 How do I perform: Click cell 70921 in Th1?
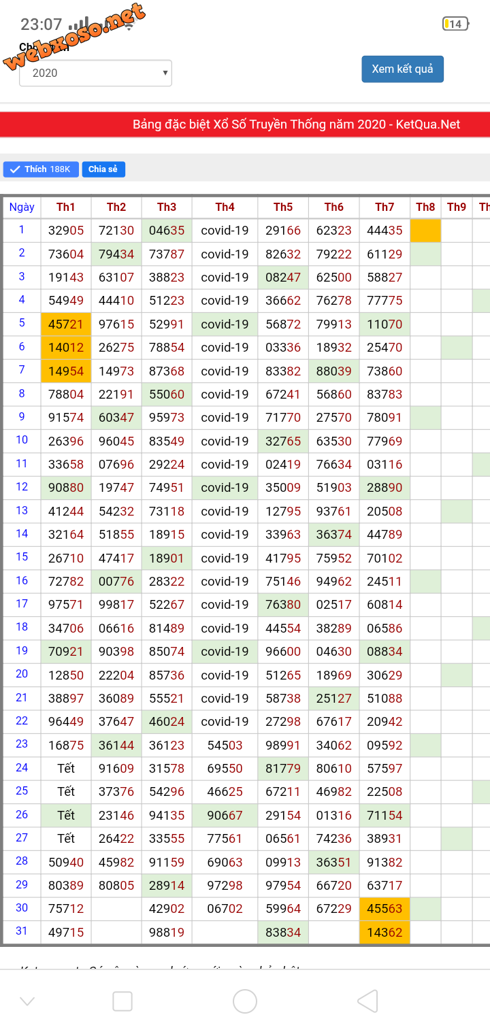coord(66,651)
